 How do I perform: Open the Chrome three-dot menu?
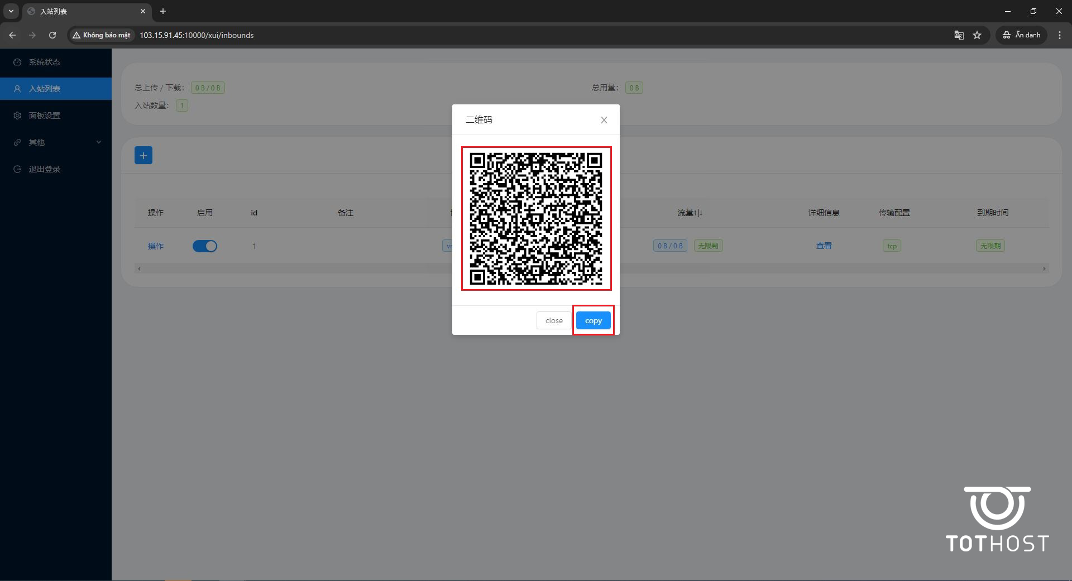1060,35
